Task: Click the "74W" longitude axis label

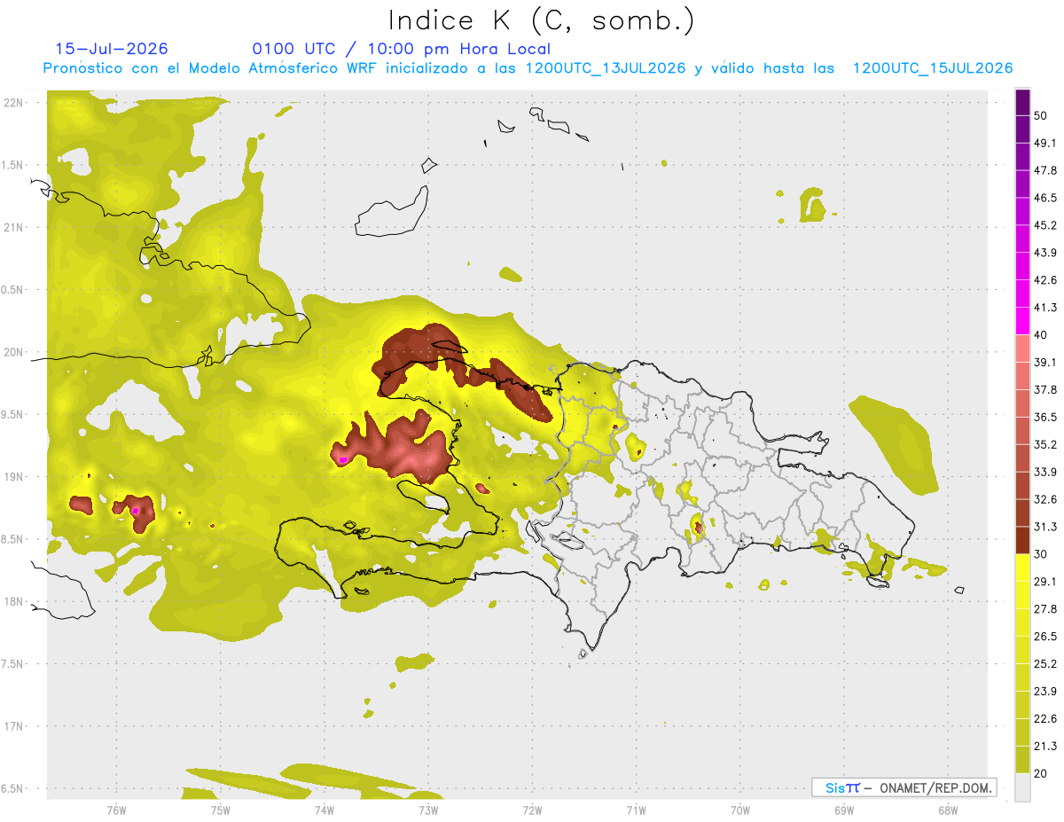Action: click(324, 810)
